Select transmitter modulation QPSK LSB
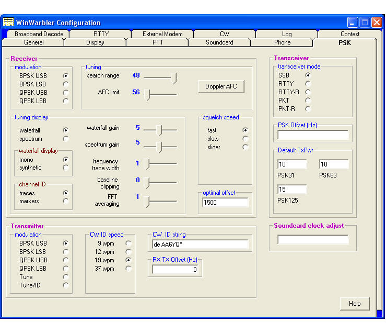 (65, 268)
